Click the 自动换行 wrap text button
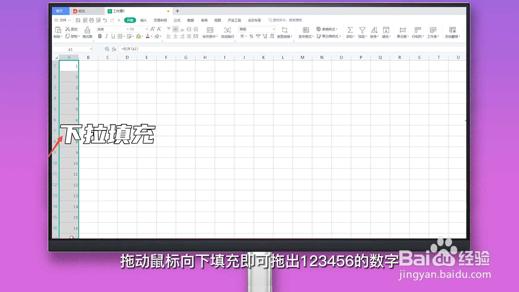 pyautogui.click(x=227, y=32)
